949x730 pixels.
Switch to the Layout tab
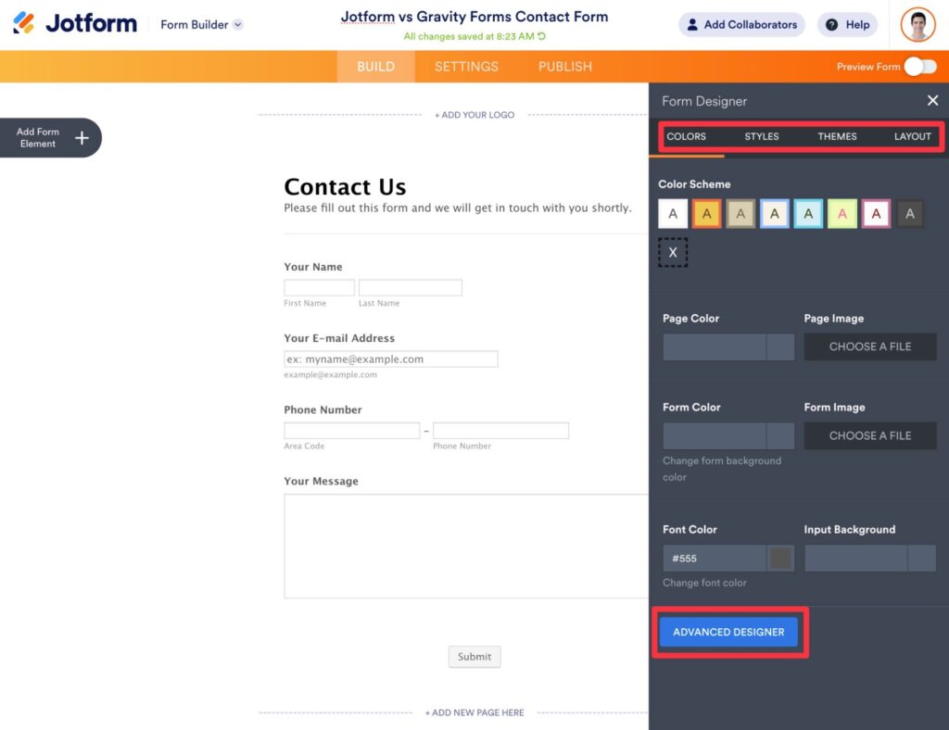912,136
